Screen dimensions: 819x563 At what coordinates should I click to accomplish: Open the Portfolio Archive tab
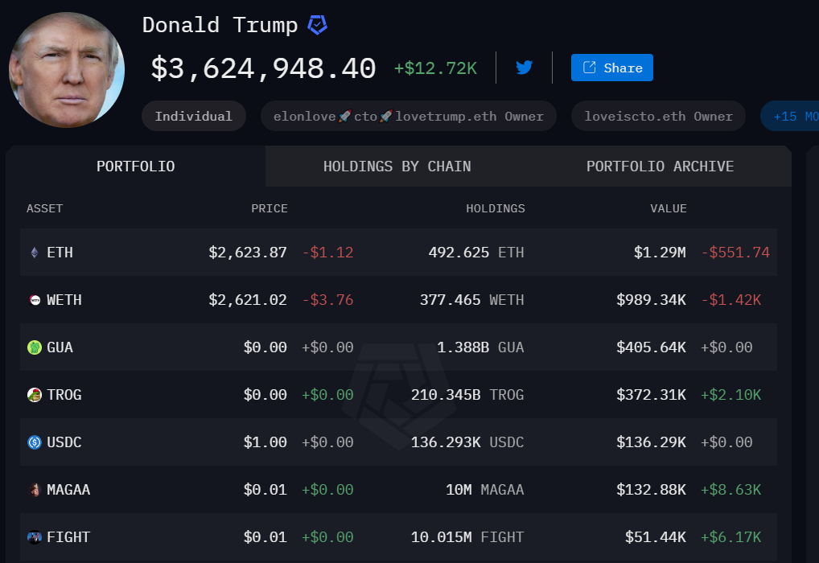(x=660, y=166)
